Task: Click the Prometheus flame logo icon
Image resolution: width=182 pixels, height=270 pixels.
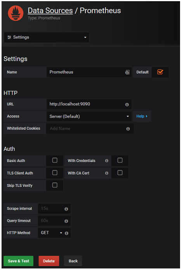Action: click(16, 13)
